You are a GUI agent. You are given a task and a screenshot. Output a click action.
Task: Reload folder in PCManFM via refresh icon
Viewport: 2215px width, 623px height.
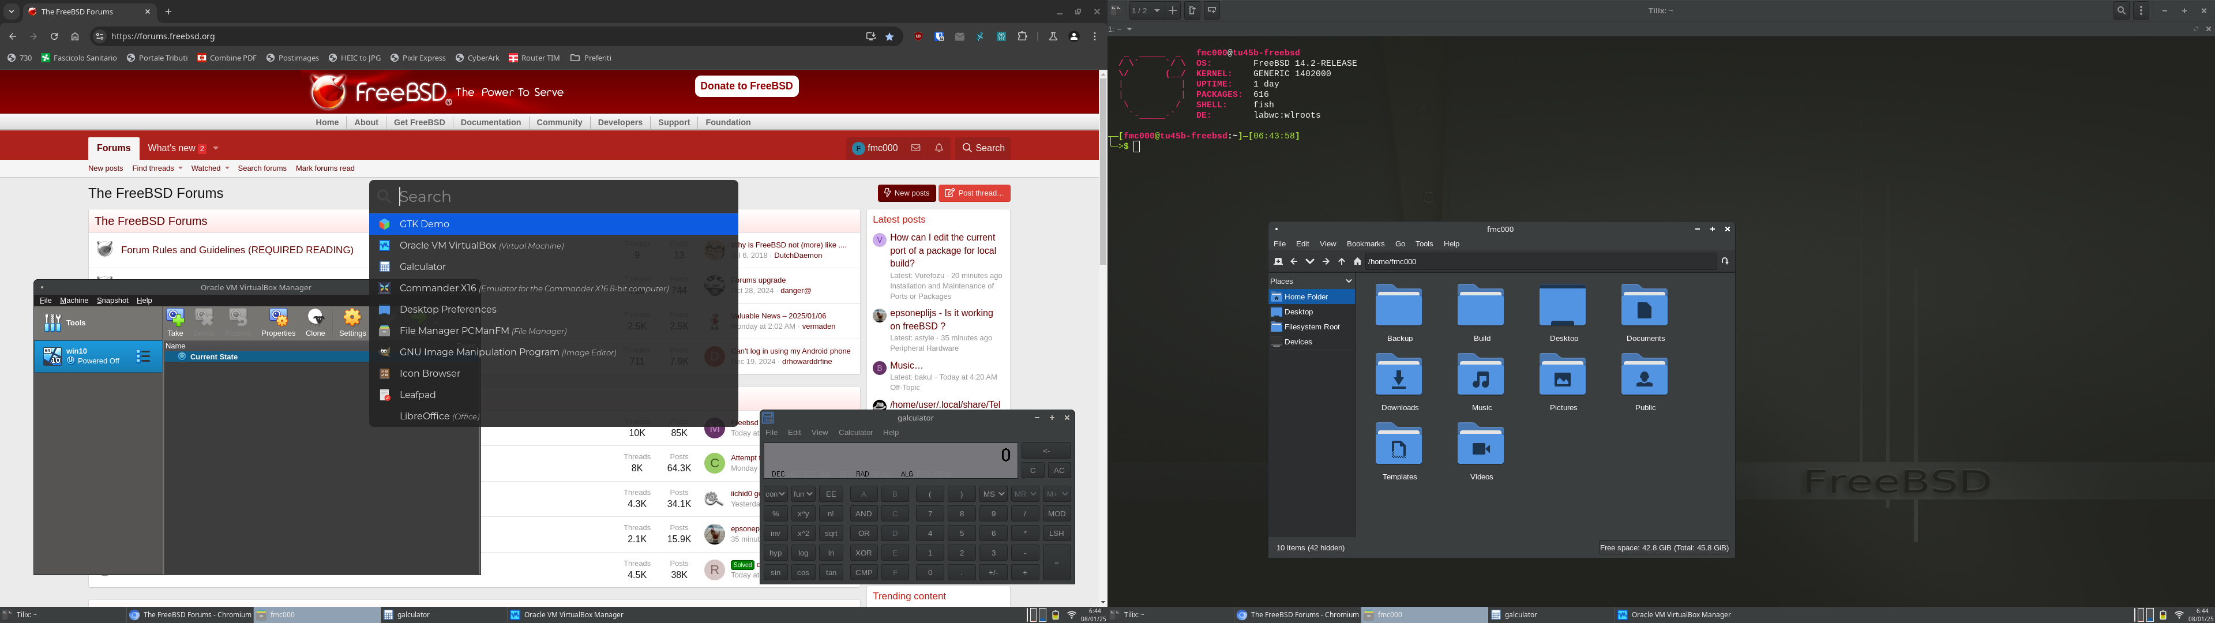click(x=1725, y=261)
